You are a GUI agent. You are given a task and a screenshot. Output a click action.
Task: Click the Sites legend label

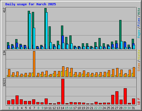tap(139, 67)
